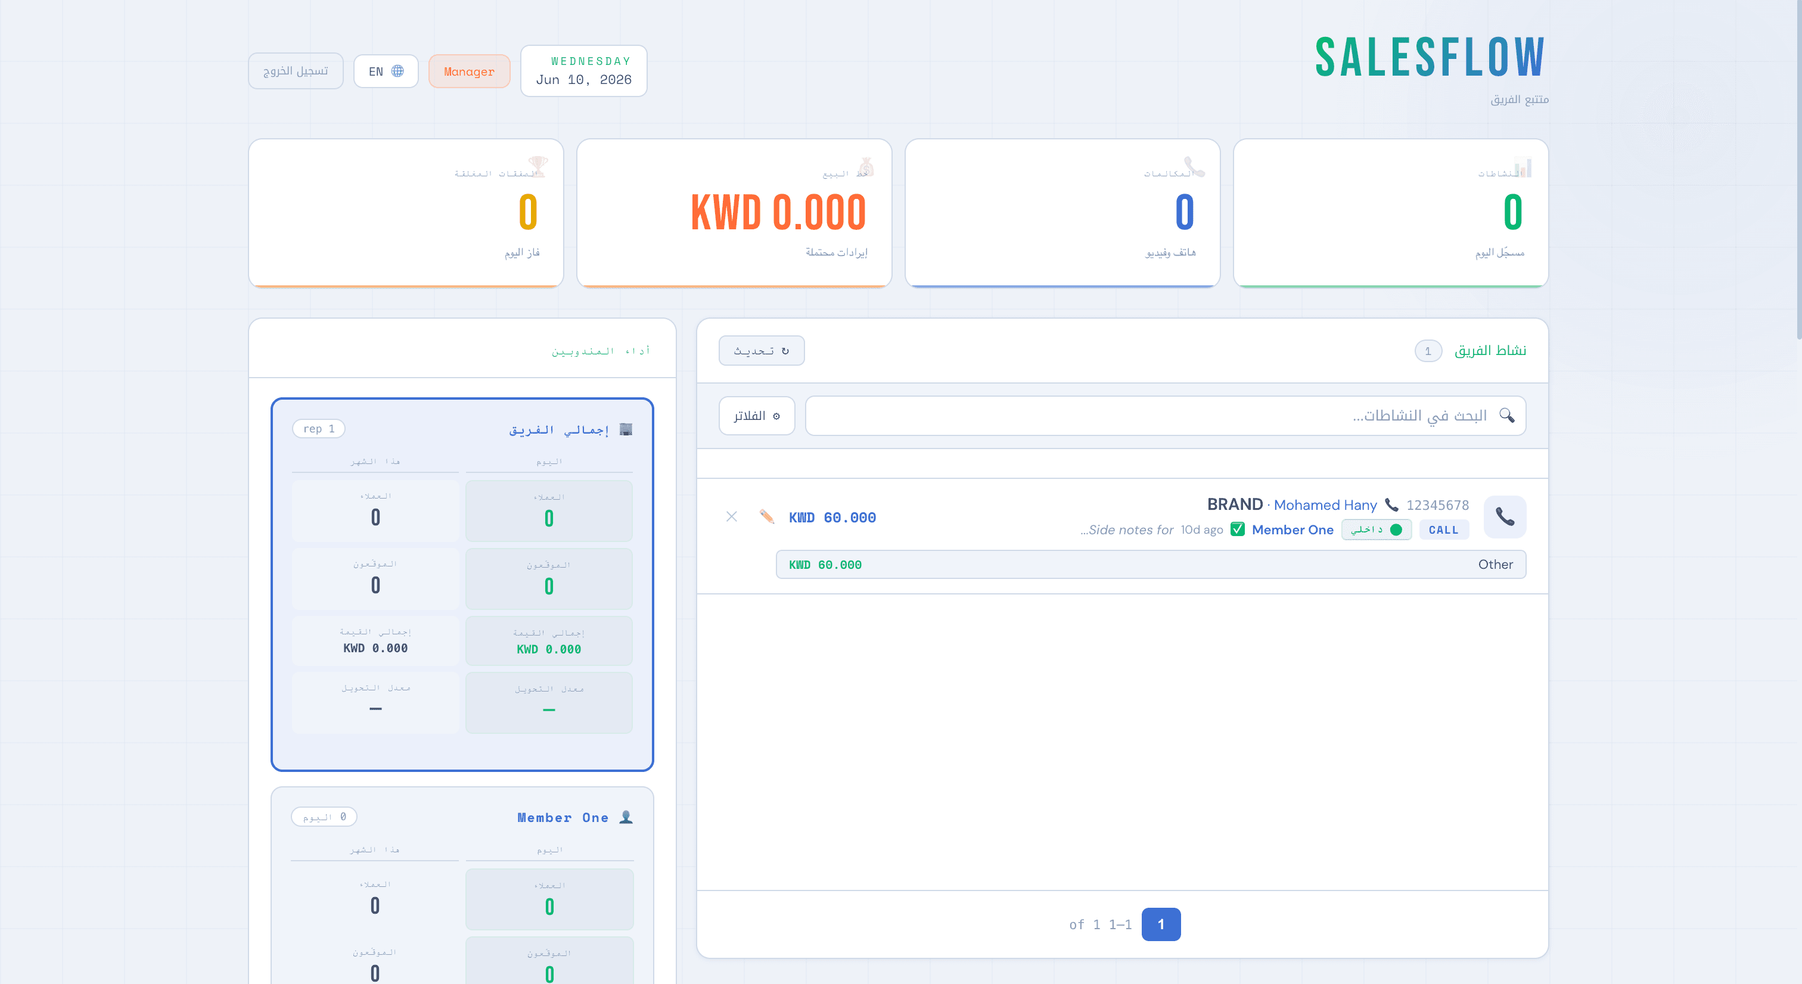Click the team total building icon
This screenshot has width=1802, height=984.
(626, 429)
